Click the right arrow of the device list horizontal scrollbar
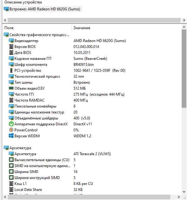This screenshot has height=200, width=187. pyautogui.click(x=184, y=20)
